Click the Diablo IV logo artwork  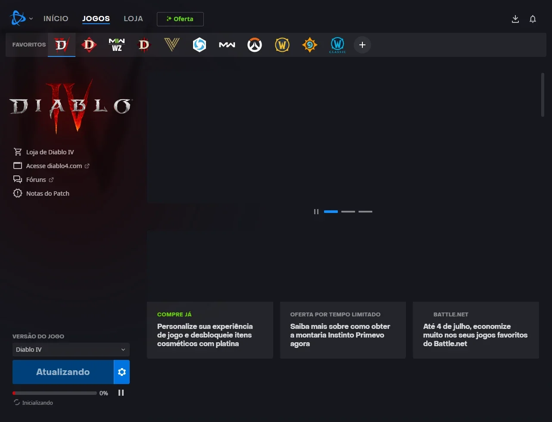(71, 106)
